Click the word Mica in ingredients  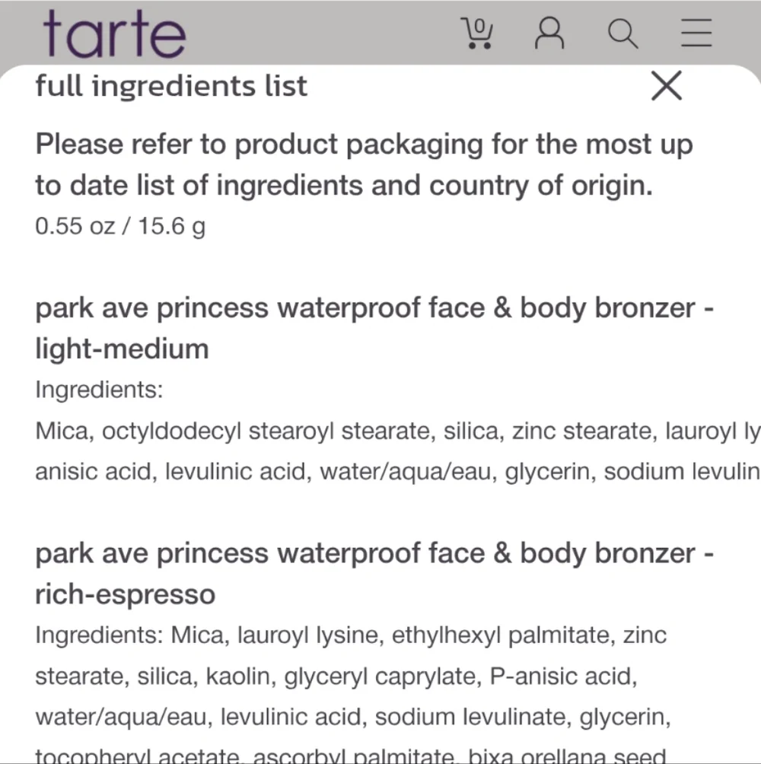[61, 431]
